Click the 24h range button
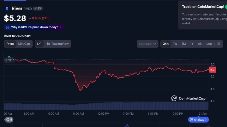This screenshot has width=227, height=127. tap(166, 44)
